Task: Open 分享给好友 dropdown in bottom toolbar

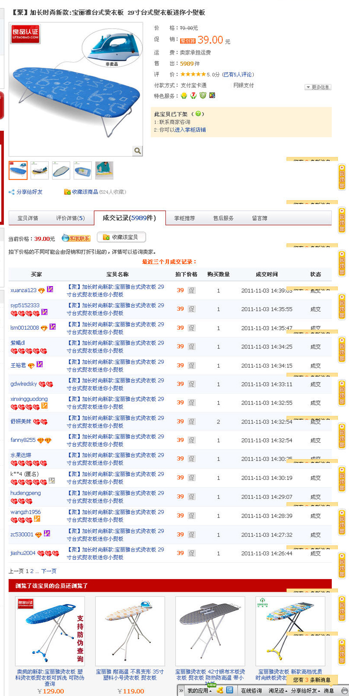Action: pyautogui.click(x=305, y=691)
